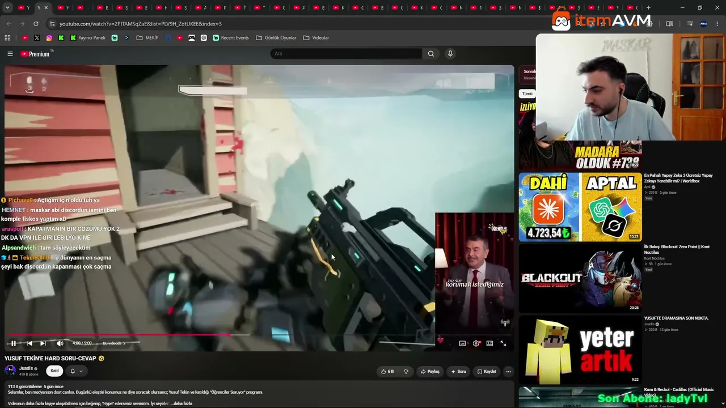Open 'YUSUFTE DRAMASINA SON NOKTA.' video title
The height and width of the screenshot is (408, 726).
pyautogui.click(x=676, y=318)
